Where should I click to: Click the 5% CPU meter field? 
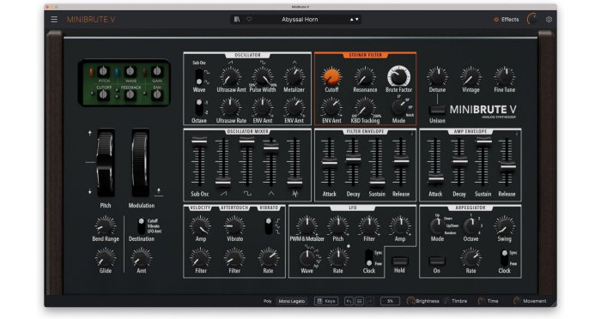click(x=390, y=301)
